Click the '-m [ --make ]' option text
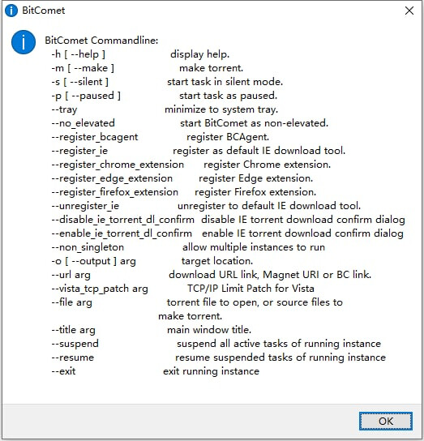Viewport: 424px width, 441px height. (83, 68)
